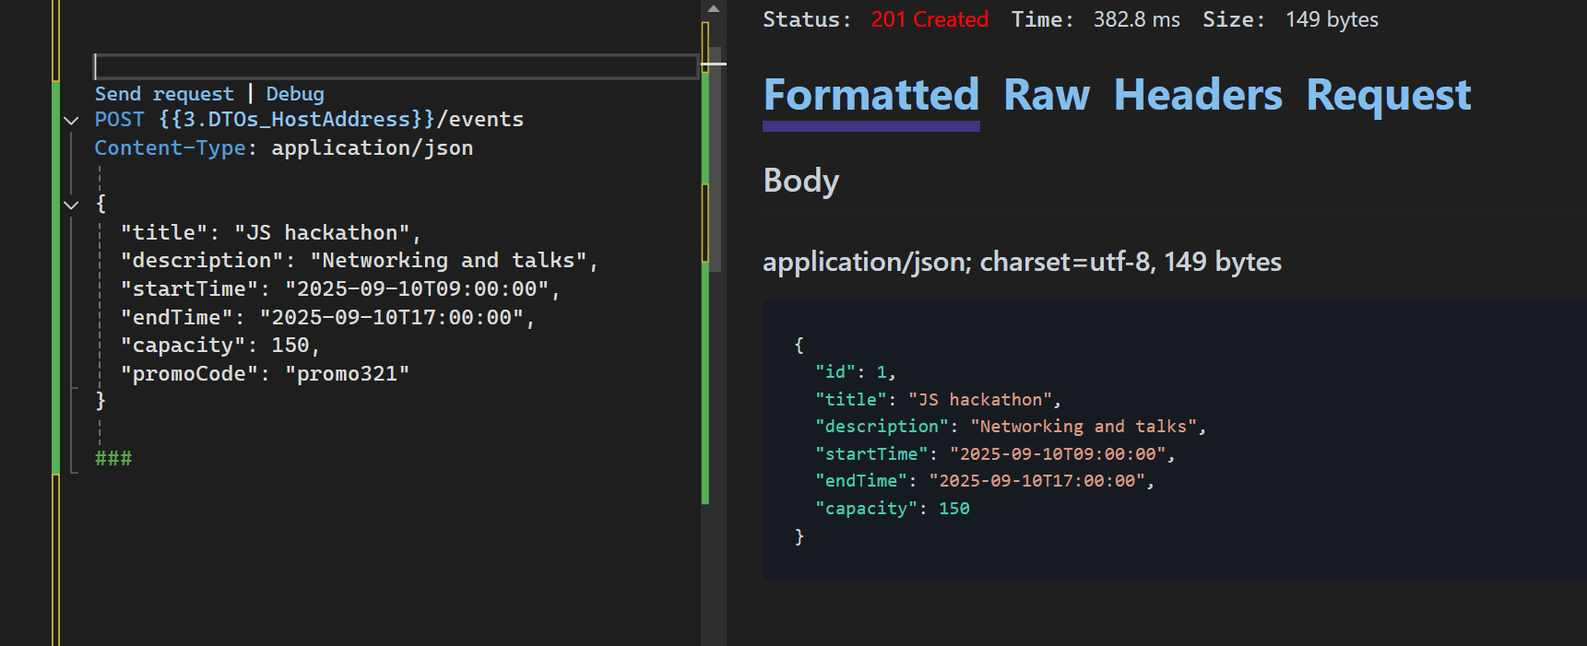Click the Send request link
The image size is (1587, 646).
164,94
